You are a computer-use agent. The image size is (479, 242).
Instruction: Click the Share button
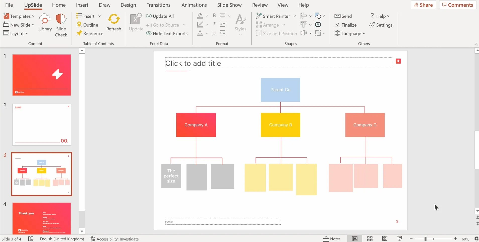coord(423,5)
